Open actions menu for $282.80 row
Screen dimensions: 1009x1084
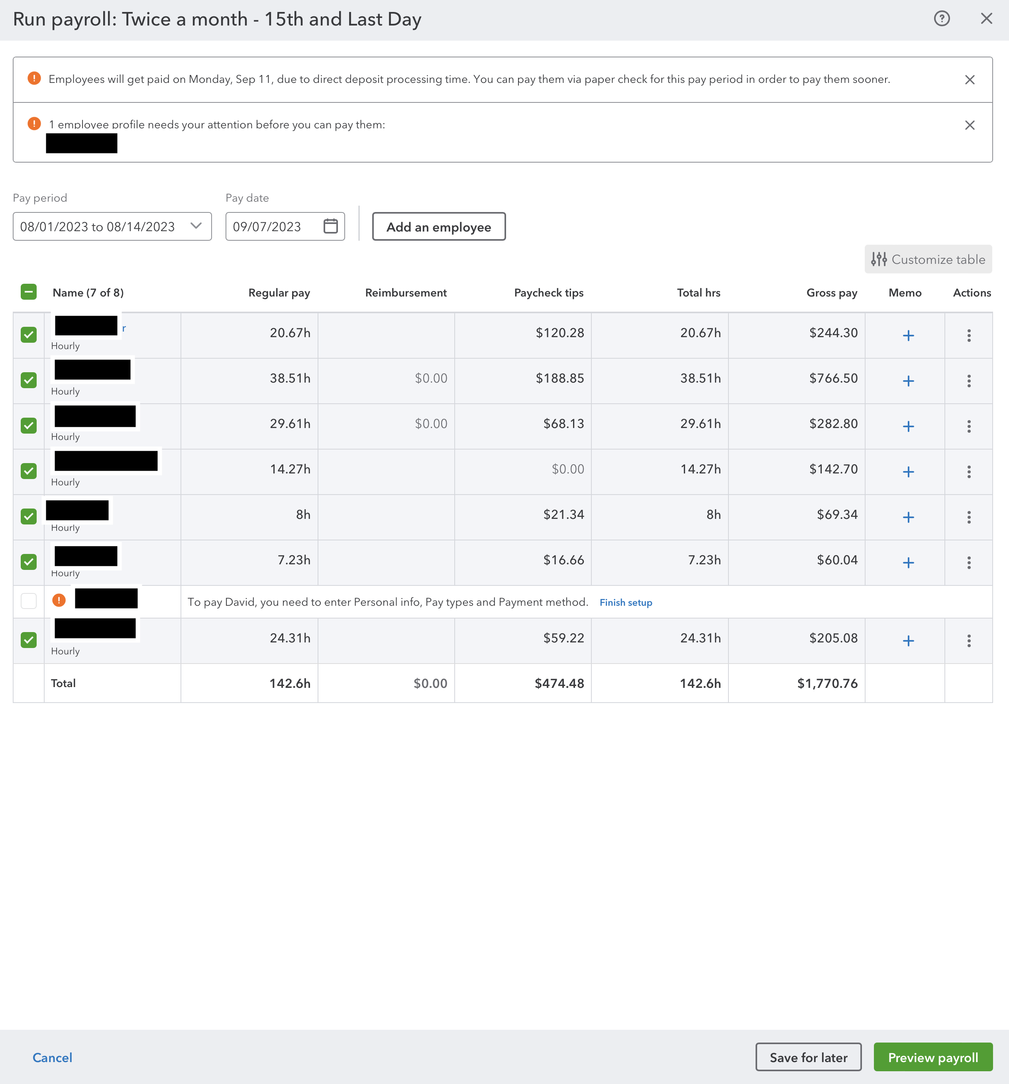coord(969,426)
